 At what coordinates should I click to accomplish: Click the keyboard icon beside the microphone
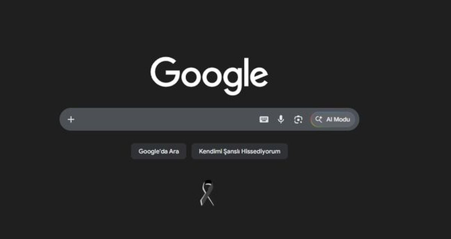tap(264, 120)
